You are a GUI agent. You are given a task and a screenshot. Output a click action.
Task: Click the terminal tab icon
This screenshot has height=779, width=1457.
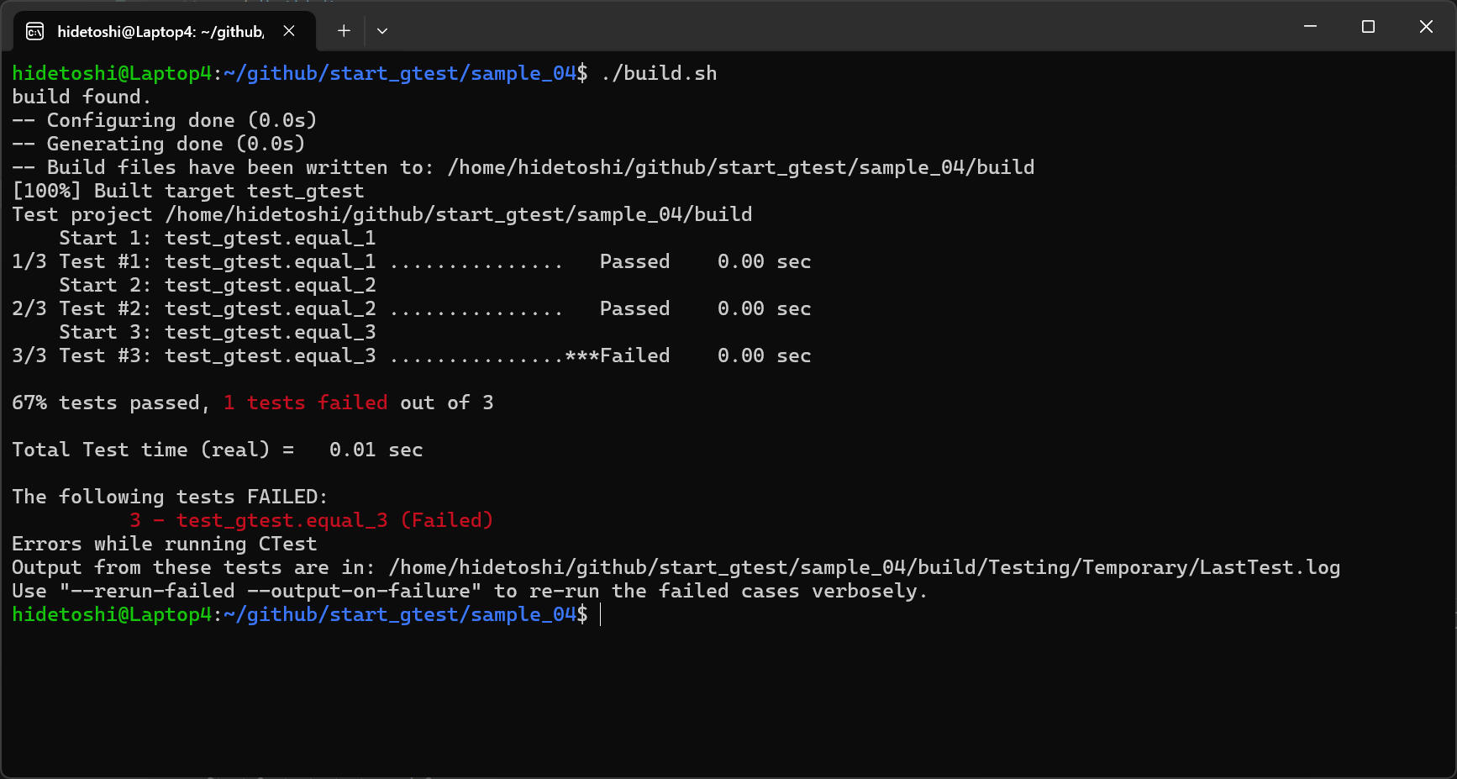click(34, 31)
